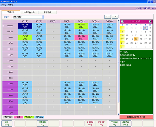Select date 15 in the calendar
Viewport: 156px width, 127px height.
coord(146,36)
